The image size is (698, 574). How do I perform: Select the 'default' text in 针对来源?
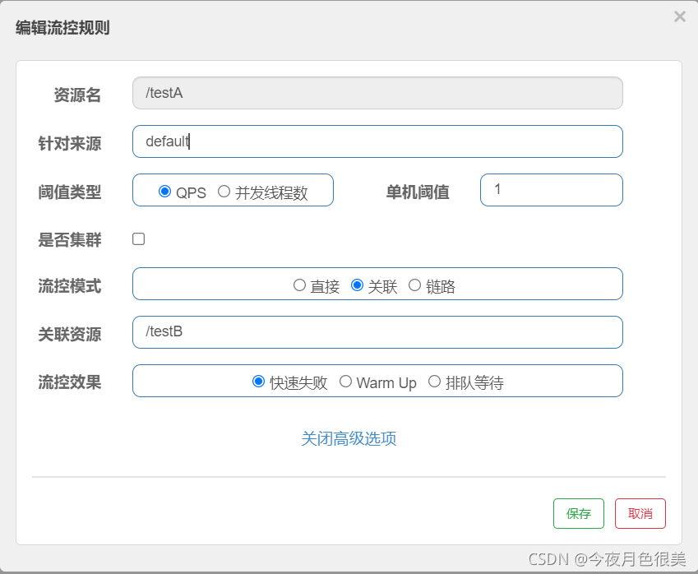168,141
